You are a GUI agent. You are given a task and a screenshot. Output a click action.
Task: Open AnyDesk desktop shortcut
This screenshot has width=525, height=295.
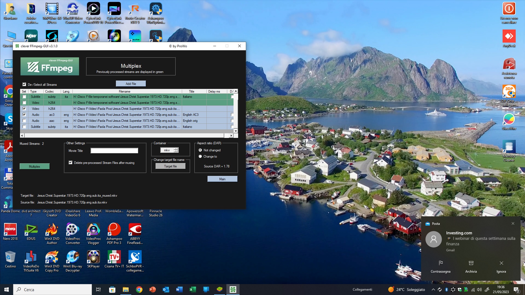coord(509,36)
